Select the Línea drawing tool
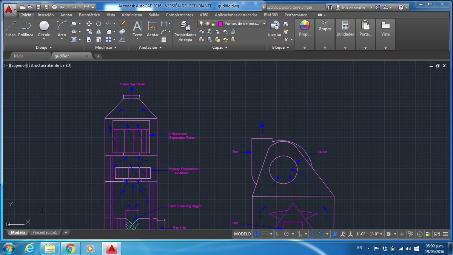 click(11, 29)
